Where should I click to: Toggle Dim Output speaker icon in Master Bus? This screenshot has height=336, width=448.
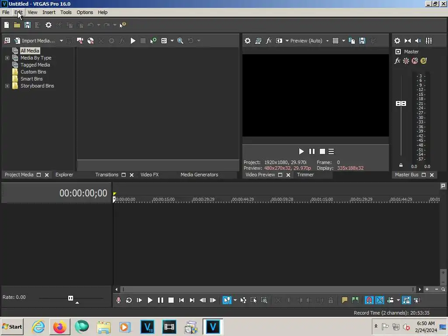point(418,41)
